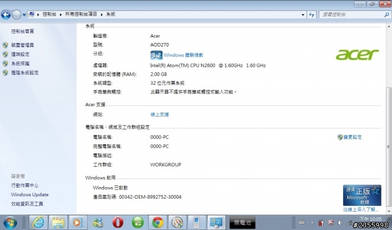
Task: Open 行動作業中心 in the see-also list
Action: pyautogui.click(x=24, y=185)
